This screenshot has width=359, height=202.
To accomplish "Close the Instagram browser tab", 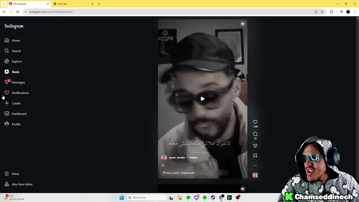I will [x=48, y=4].
